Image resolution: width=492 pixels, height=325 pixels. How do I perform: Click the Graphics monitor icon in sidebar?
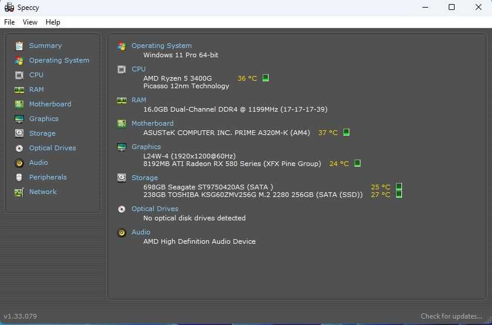click(x=19, y=119)
